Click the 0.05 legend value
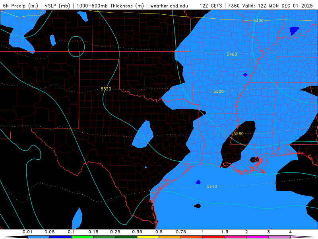 [49, 232]
